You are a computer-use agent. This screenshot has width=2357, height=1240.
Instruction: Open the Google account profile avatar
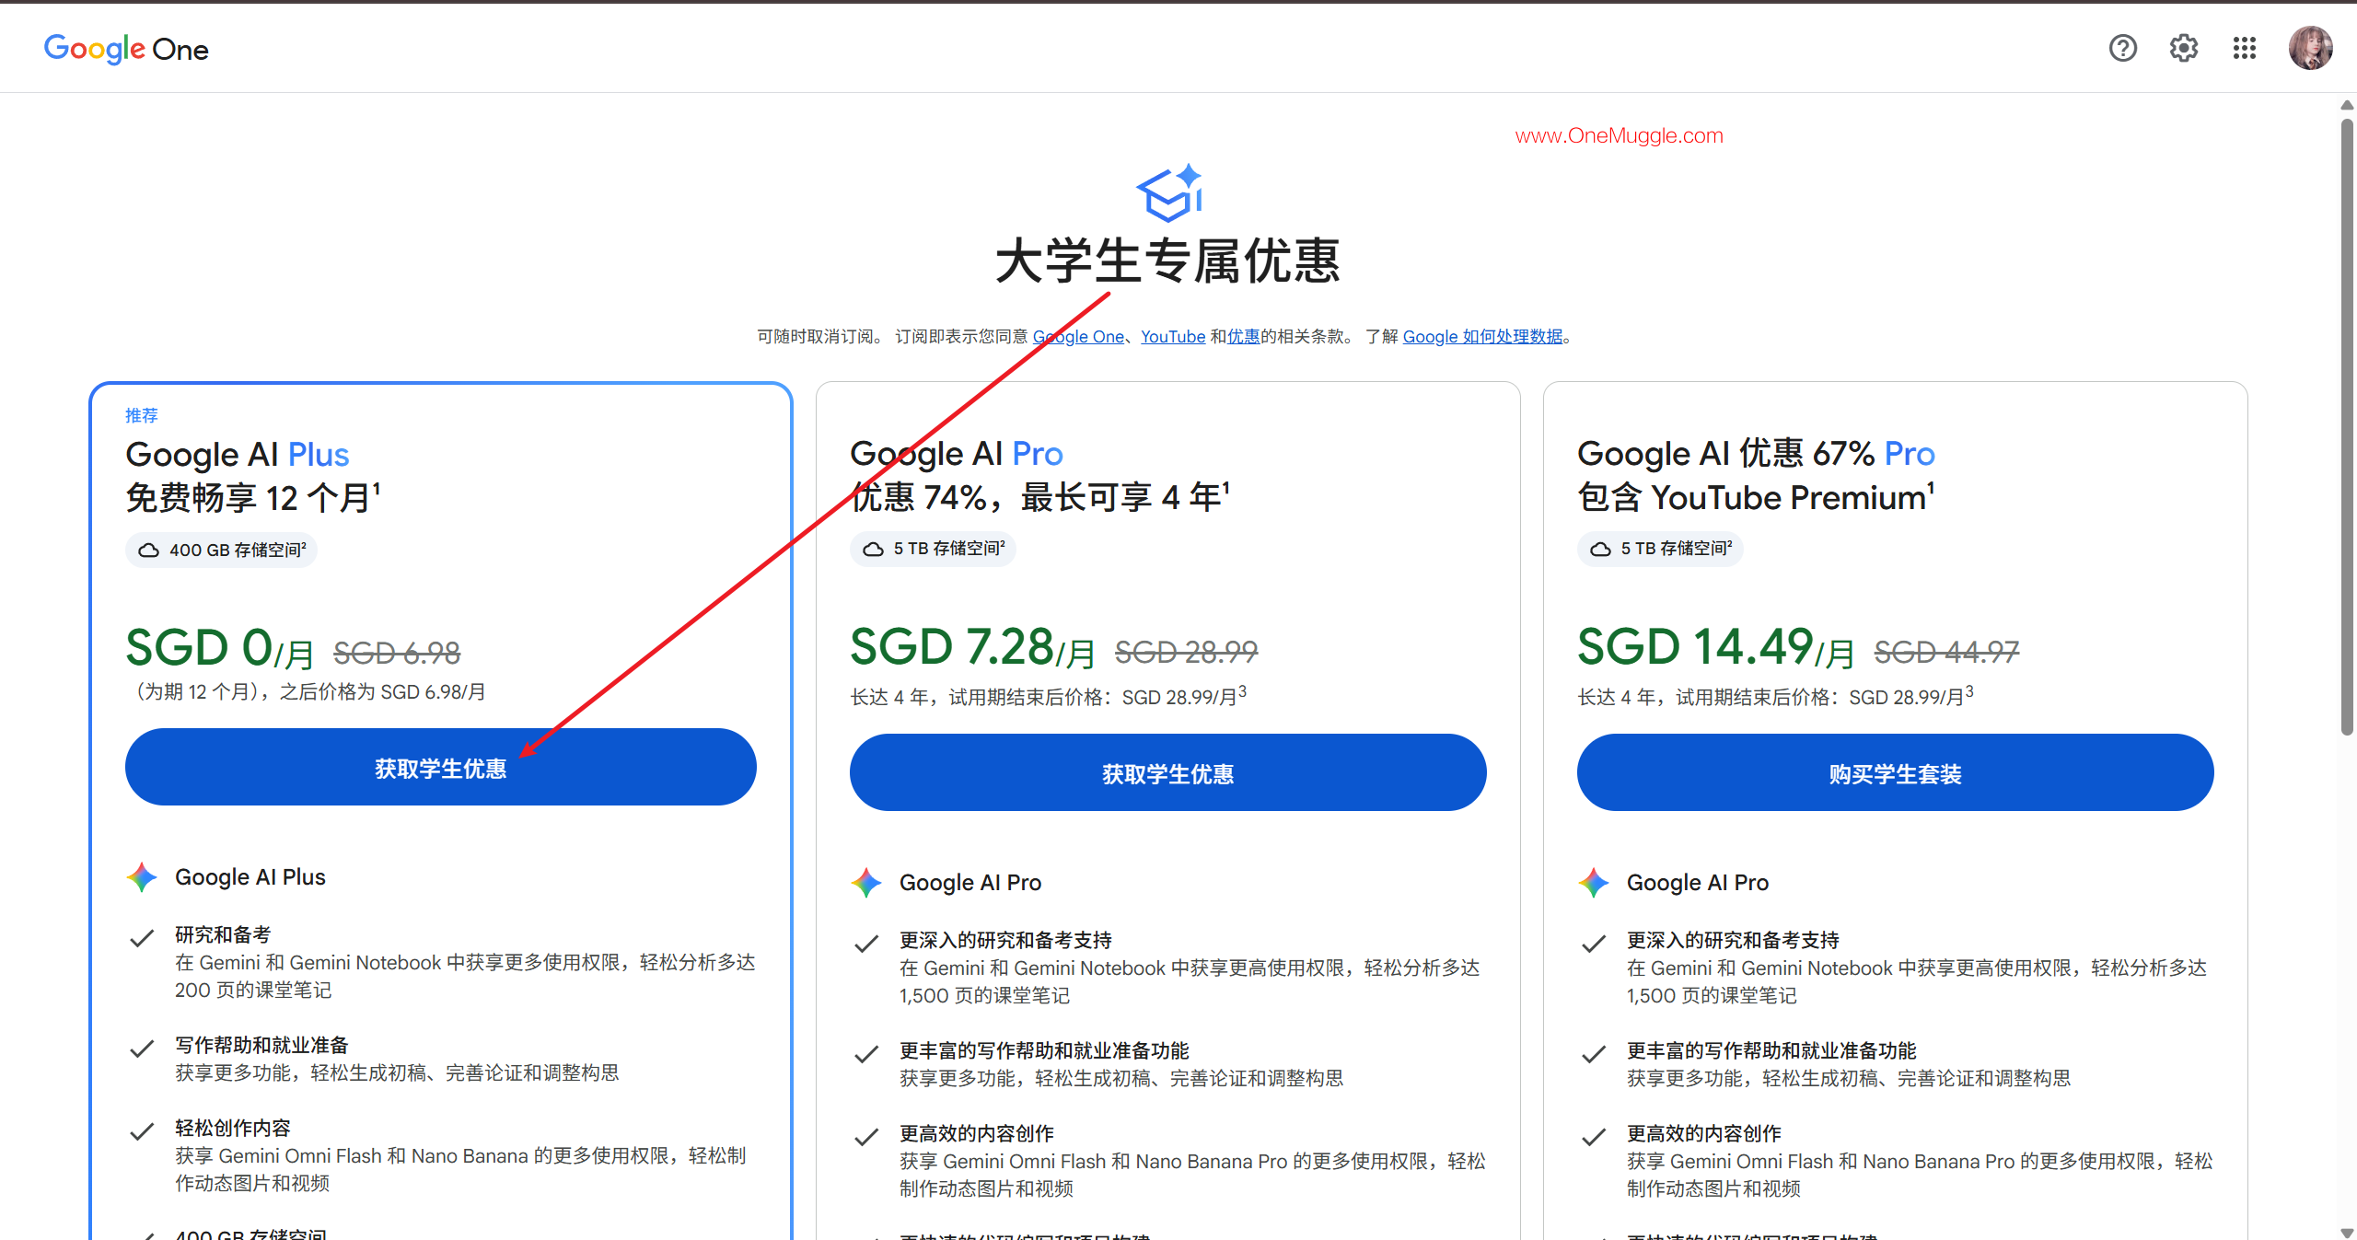[x=2310, y=48]
